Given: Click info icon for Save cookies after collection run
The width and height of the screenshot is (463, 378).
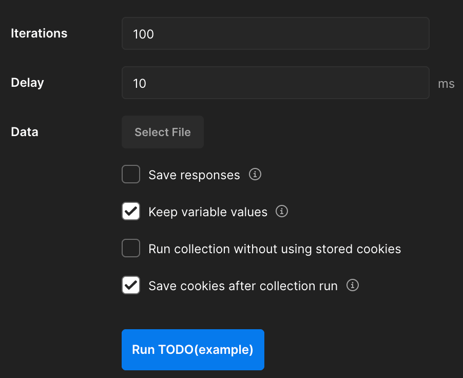Looking at the screenshot, I should [x=353, y=286].
